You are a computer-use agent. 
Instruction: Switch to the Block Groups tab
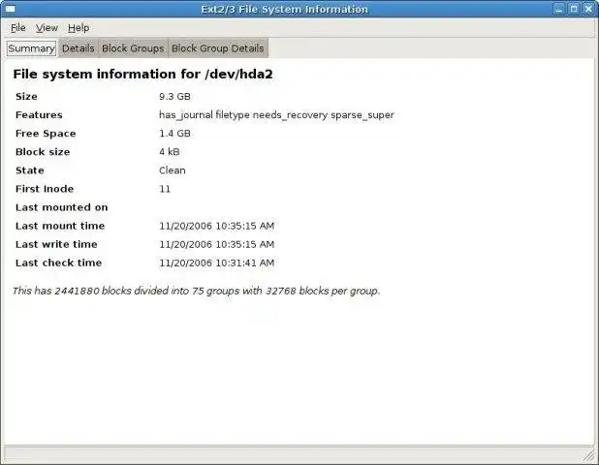pos(133,48)
